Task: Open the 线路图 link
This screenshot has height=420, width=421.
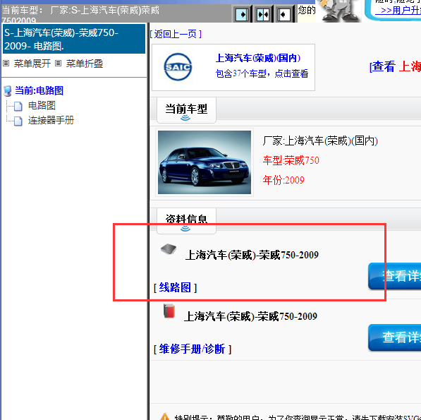Action: (175, 287)
